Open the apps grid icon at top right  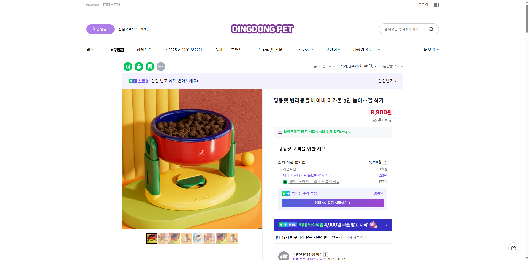coord(436,5)
